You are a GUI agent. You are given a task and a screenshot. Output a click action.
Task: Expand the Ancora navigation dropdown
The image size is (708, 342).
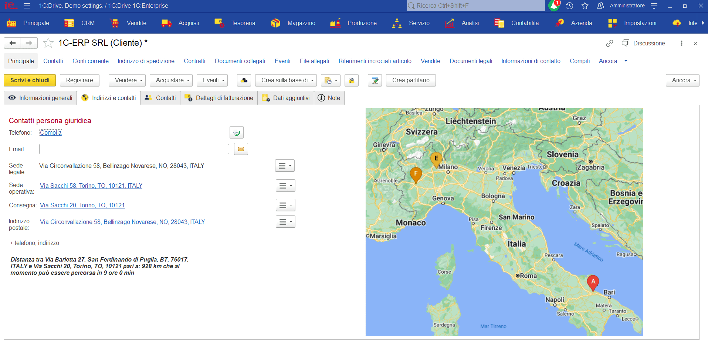pyautogui.click(x=613, y=61)
